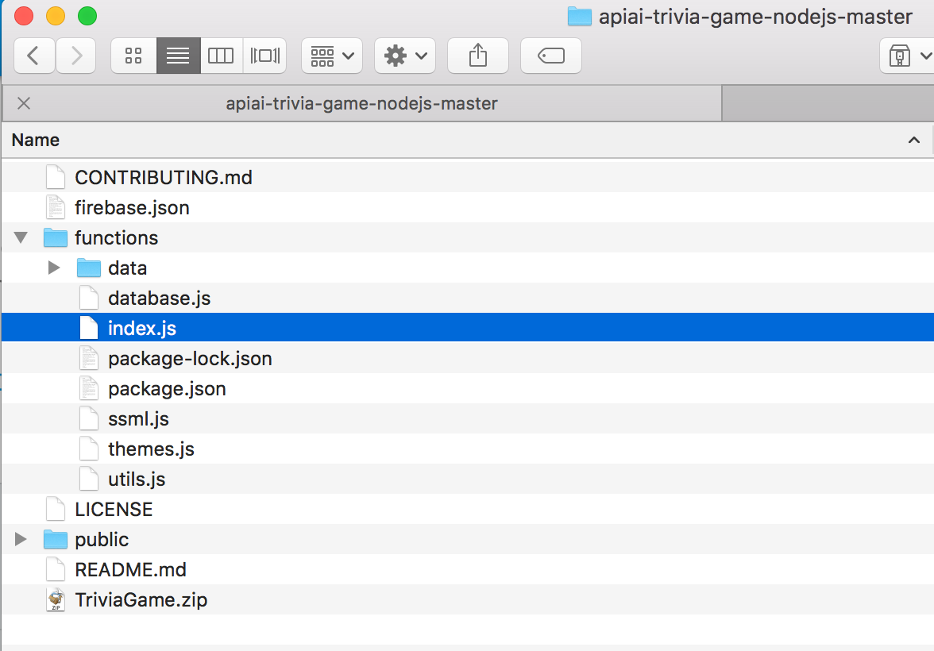Image resolution: width=934 pixels, height=651 pixels.
Task: Click the ssml.js file icon
Action: [89, 418]
